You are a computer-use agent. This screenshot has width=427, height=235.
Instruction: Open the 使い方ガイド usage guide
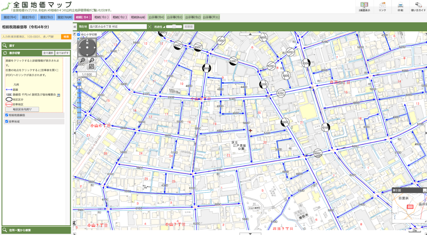417,6
